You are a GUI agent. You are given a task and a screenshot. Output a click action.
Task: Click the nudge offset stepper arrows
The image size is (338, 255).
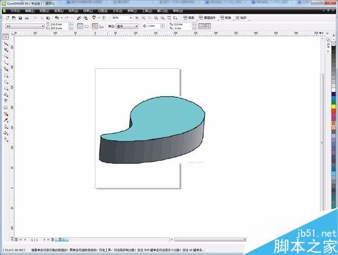(x=162, y=26)
